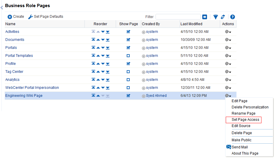Move Tag Center page up one
This screenshot has width=279, height=162.
pyautogui.click(x=98, y=72)
